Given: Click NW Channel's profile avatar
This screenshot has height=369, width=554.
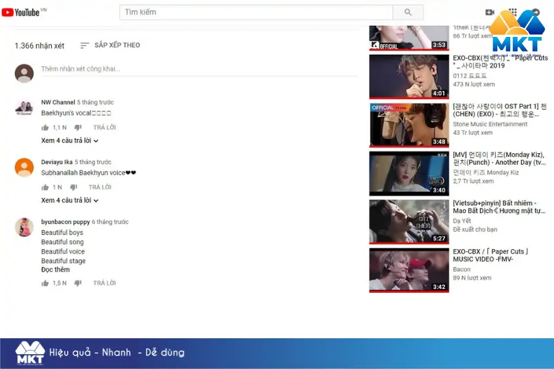Looking at the screenshot, I should [x=24, y=108].
